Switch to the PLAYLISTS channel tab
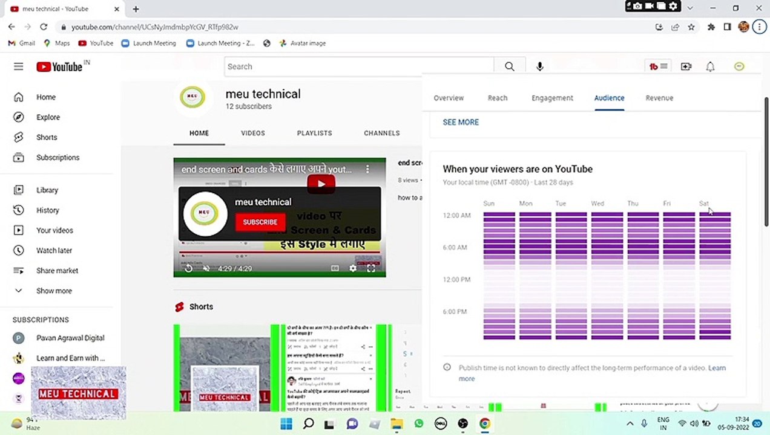770x435 pixels. [x=315, y=133]
